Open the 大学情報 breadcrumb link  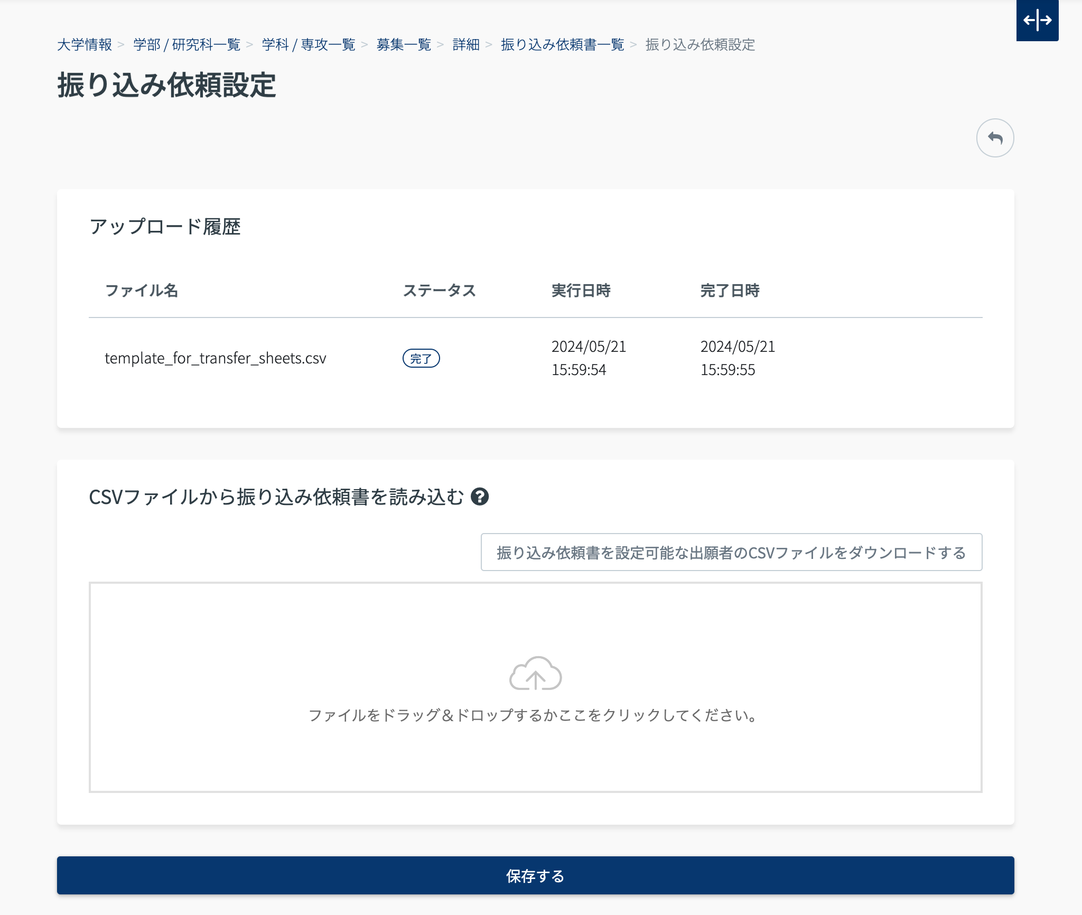(85, 45)
